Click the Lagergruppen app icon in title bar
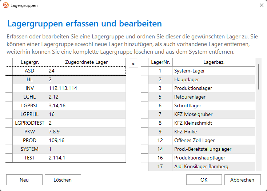This screenshot has height=191, width=267. click(x=5, y=5)
